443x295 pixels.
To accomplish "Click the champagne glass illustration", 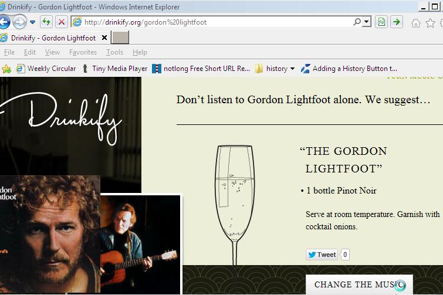I will pos(235,205).
